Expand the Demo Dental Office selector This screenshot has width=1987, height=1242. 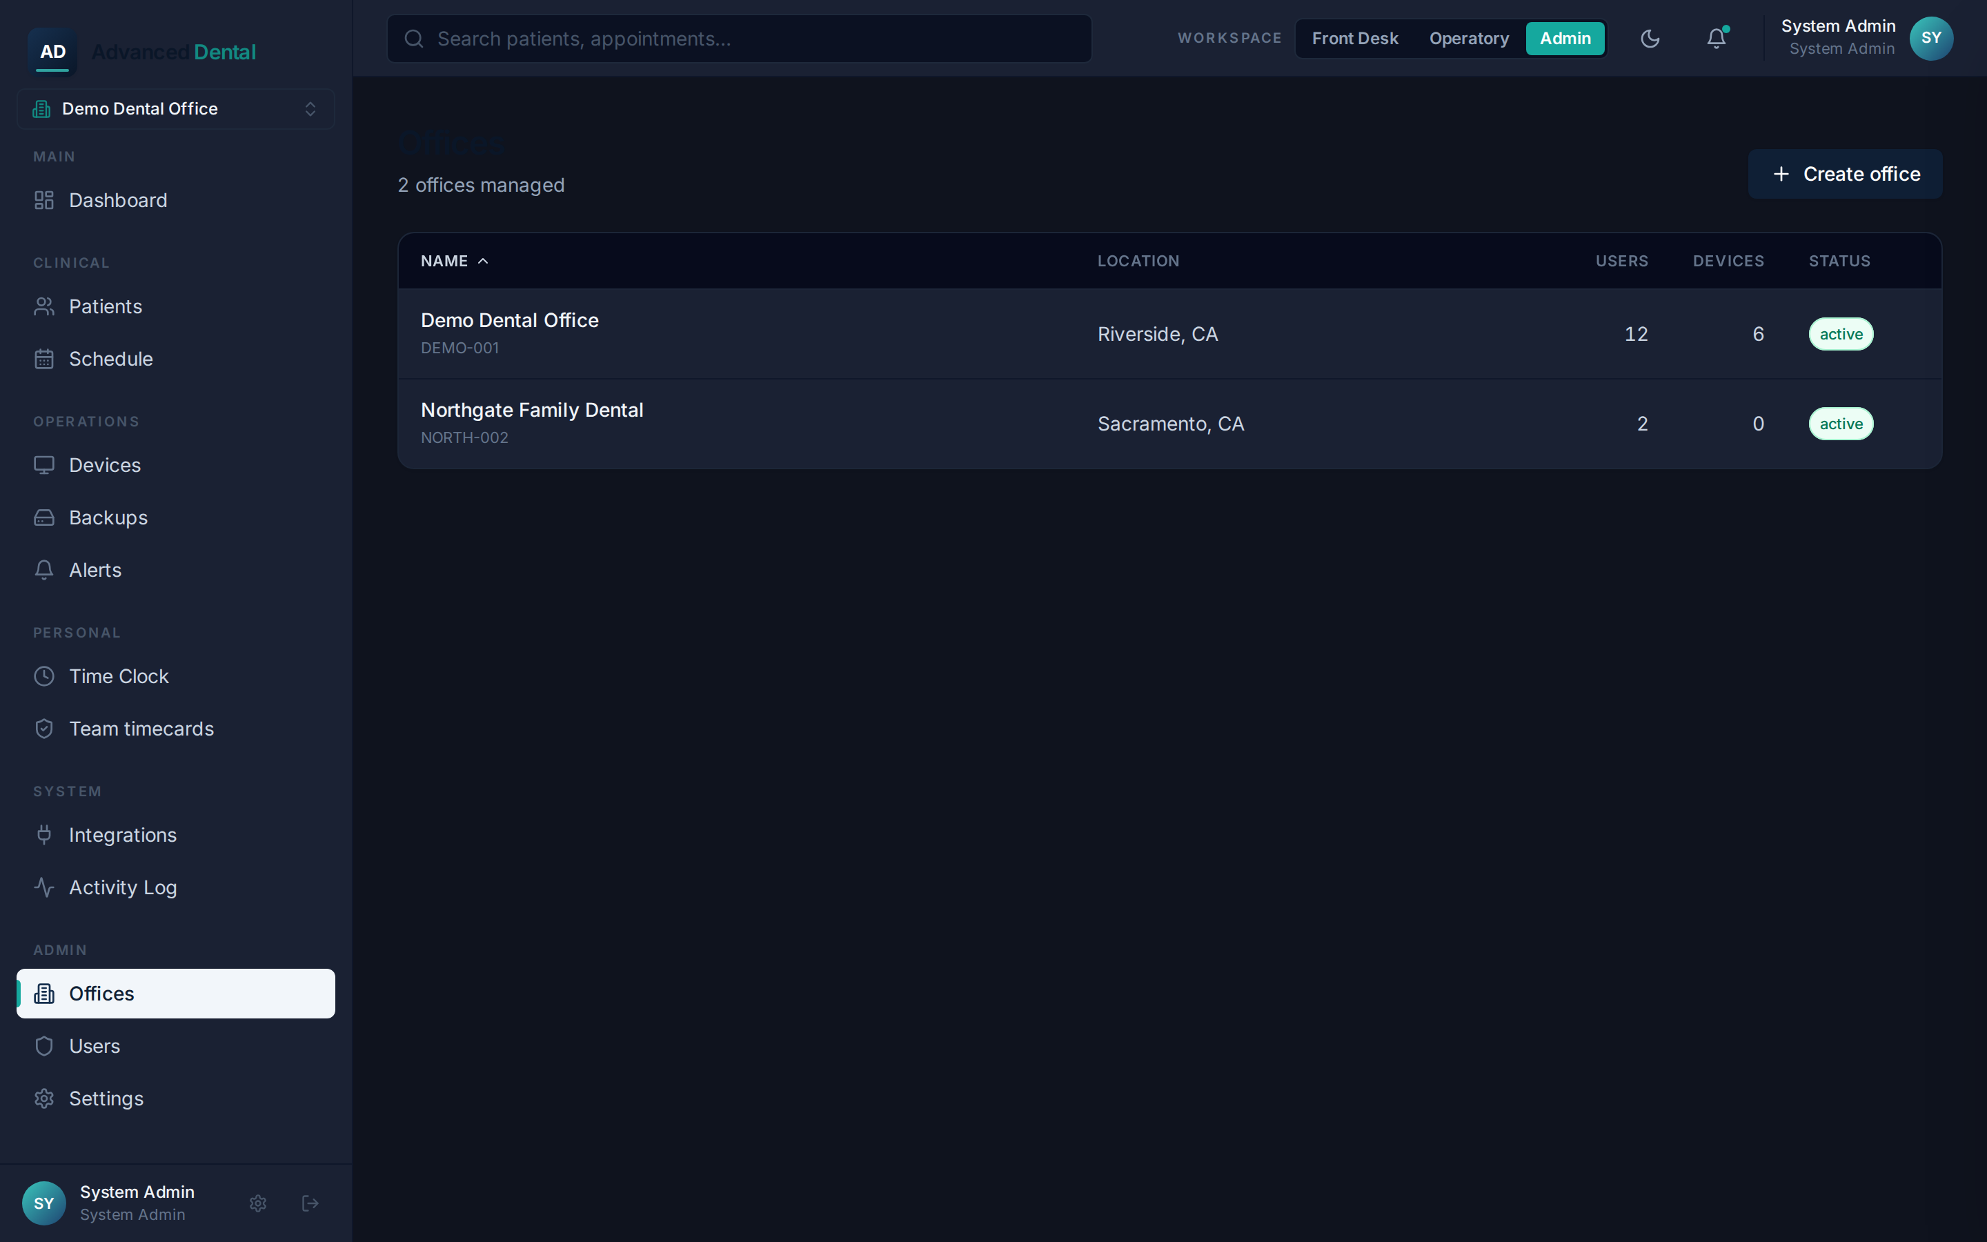point(176,109)
